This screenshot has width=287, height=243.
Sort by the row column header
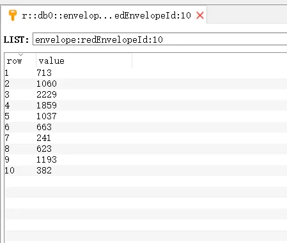20,61
